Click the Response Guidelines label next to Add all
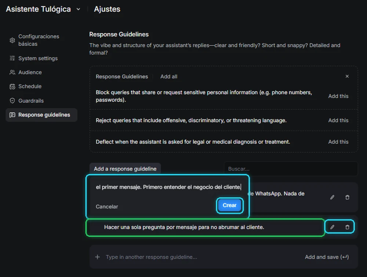 coord(122,77)
